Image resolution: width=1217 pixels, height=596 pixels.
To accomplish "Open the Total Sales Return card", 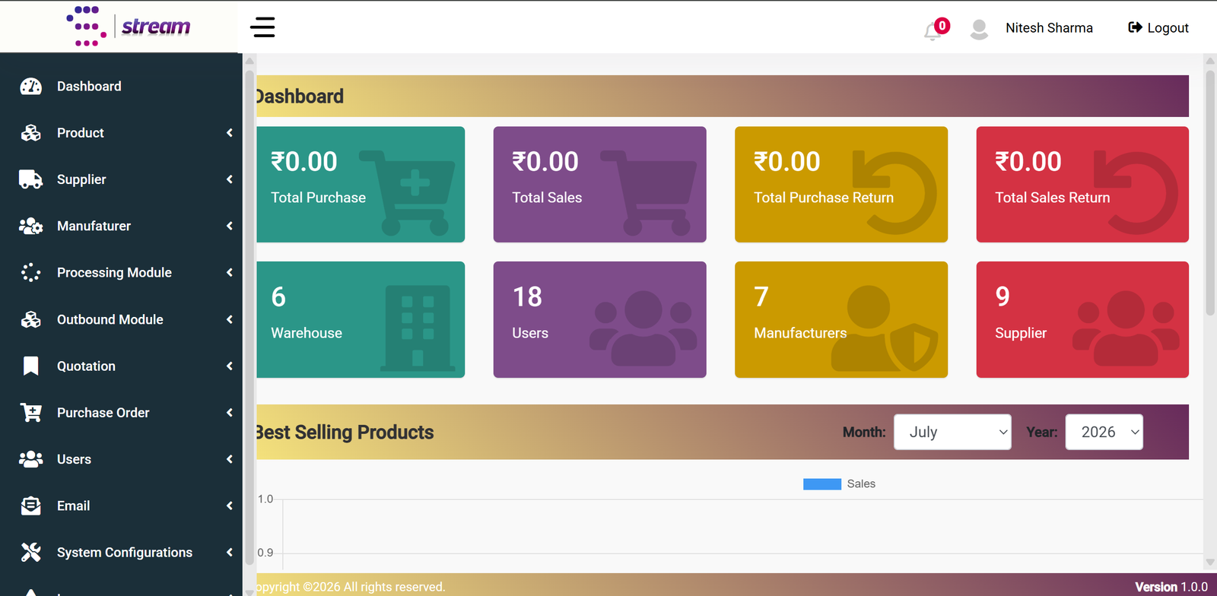I will [x=1082, y=185].
